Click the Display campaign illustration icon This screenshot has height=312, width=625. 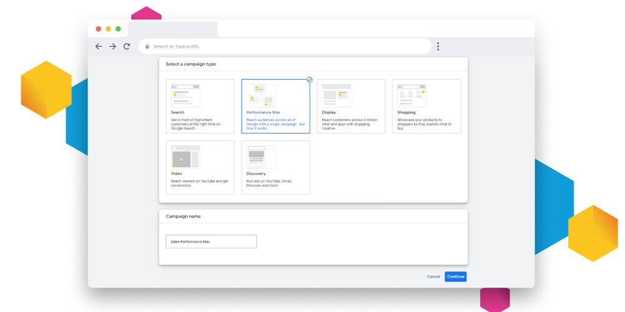[x=336, y=95]
